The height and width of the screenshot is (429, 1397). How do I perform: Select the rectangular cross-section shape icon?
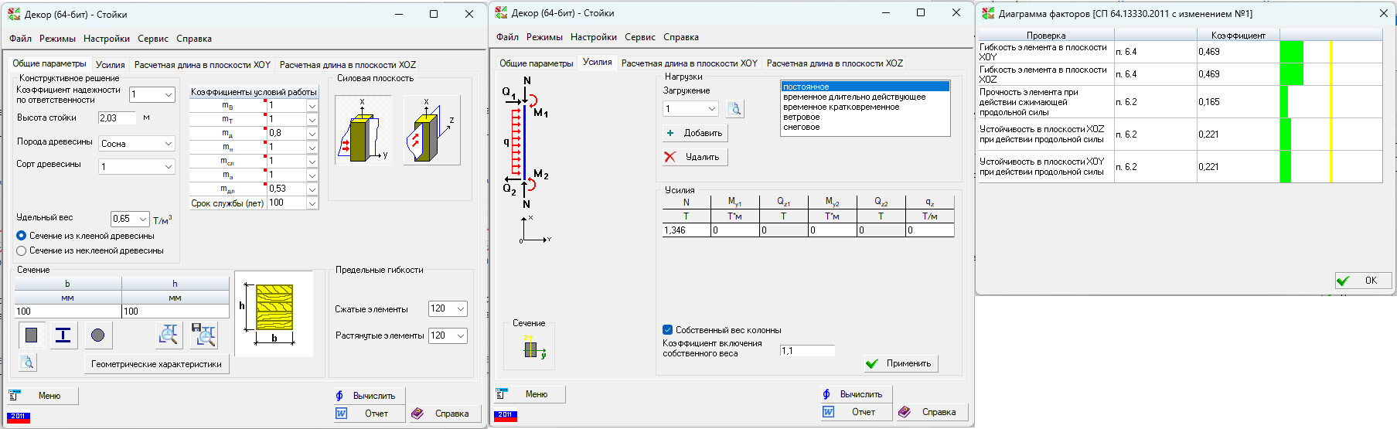tap(32, 335)
